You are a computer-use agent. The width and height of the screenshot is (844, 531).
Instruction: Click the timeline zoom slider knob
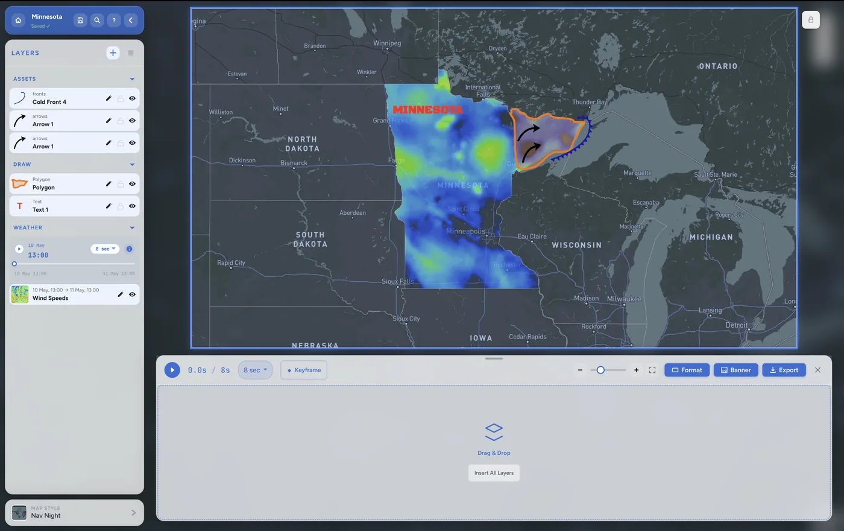[x=600, y=370]
